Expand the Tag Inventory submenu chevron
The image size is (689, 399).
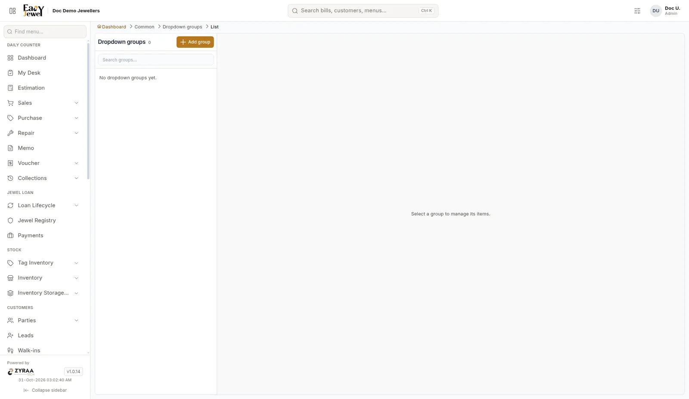[76, 263]
